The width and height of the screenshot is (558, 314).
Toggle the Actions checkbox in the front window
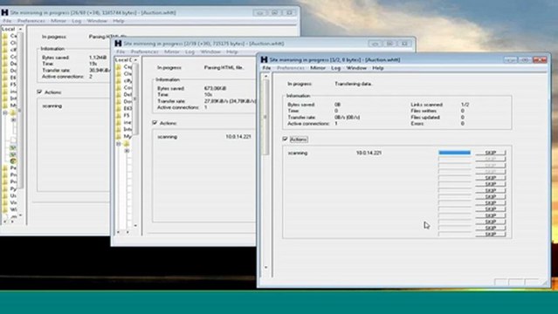pos(285,139)
